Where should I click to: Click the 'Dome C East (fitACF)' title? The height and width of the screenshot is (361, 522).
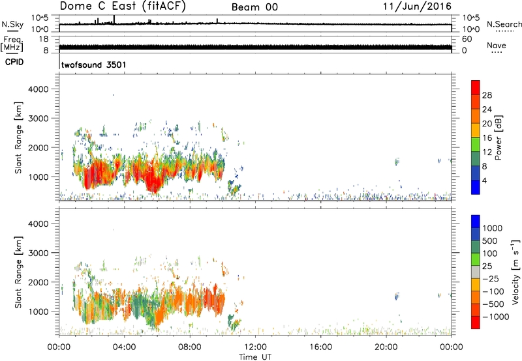[x=123, y=7]
